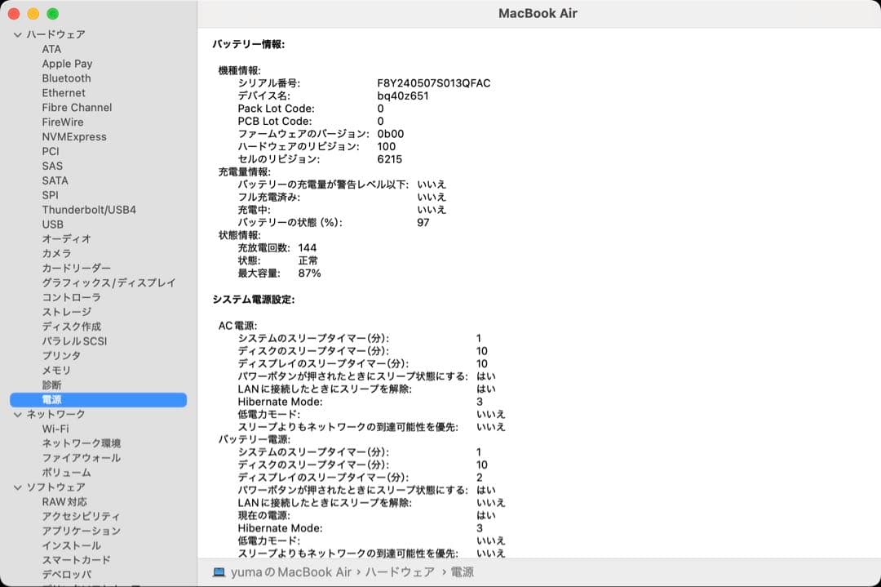Select メモリ to view memory info
This screenshot has width=881, height=587.
pos(54,370)
